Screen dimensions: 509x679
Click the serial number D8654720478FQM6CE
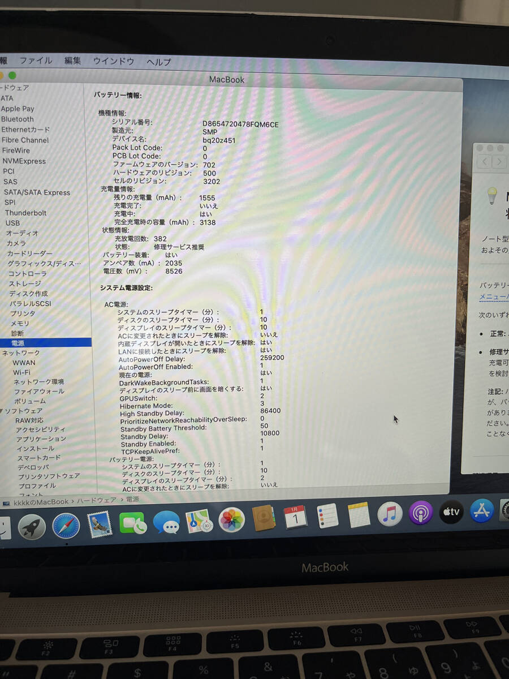(240, 124)
